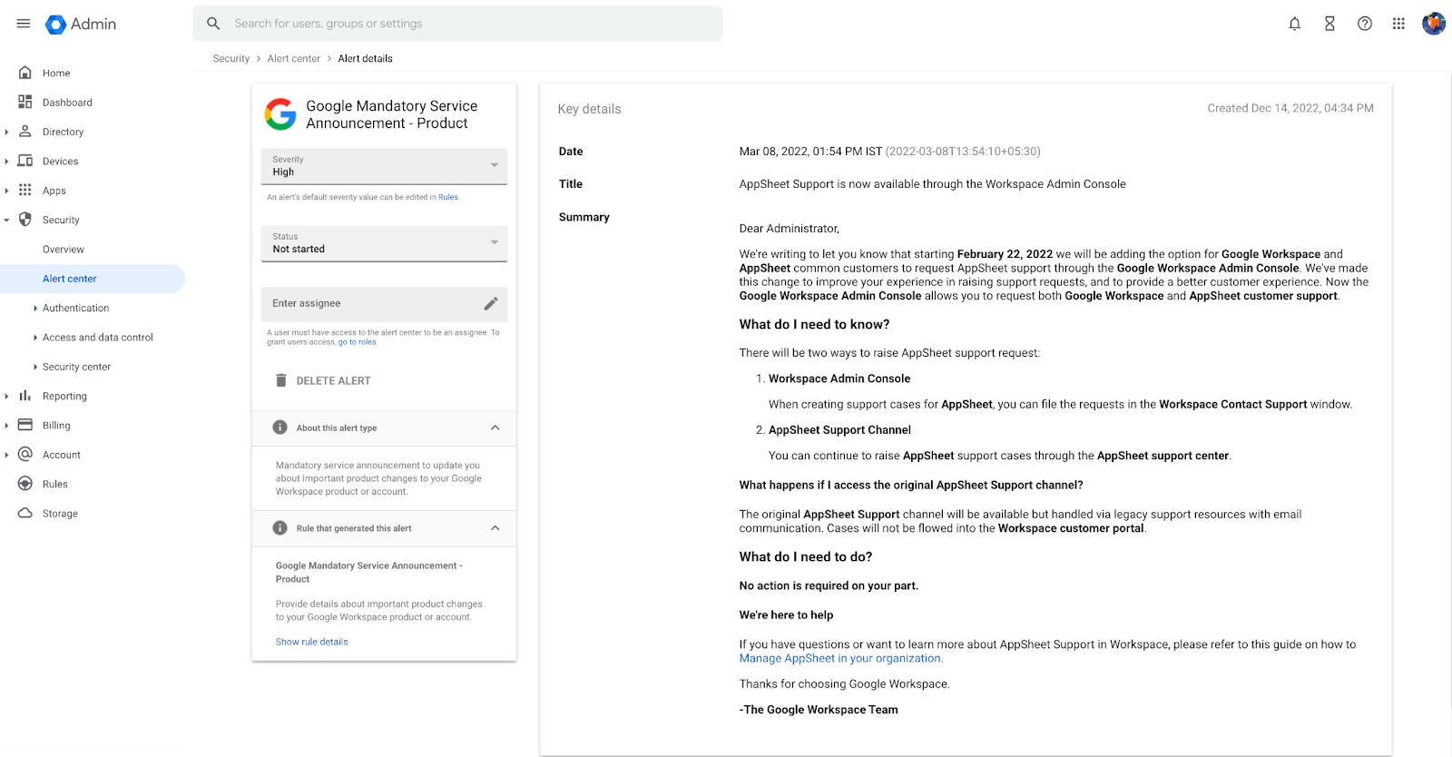Screen dimensions: 1452x757
Task: Open the Severity dropdown
Action: (x=384, y=166)
